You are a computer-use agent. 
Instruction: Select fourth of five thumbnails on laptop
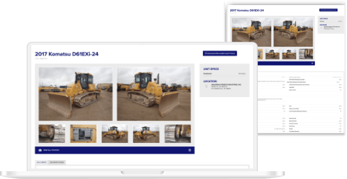point(146,134)
